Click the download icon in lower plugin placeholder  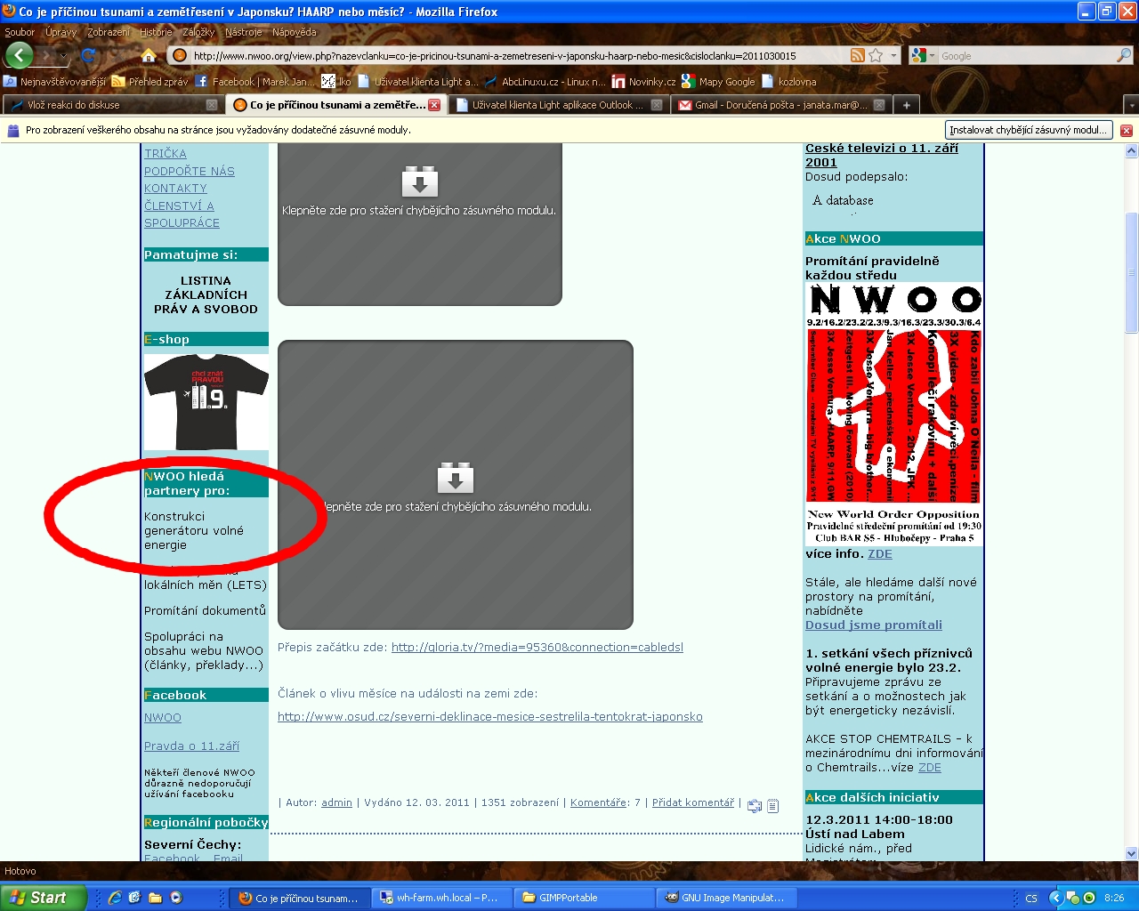click(456, 478)
